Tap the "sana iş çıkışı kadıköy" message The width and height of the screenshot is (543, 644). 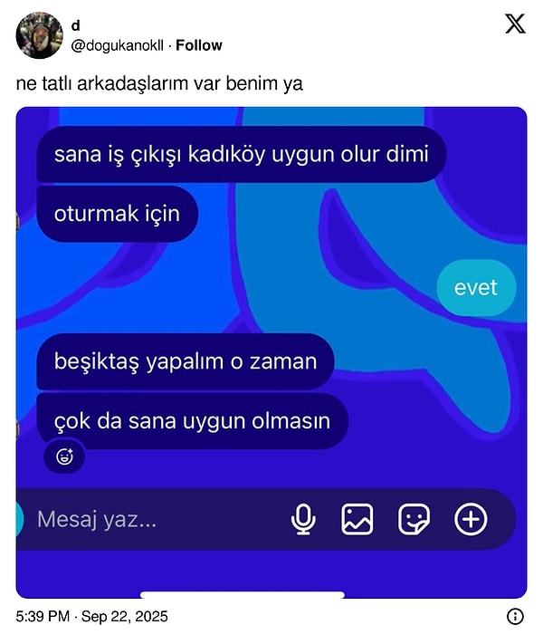[242, 154]
